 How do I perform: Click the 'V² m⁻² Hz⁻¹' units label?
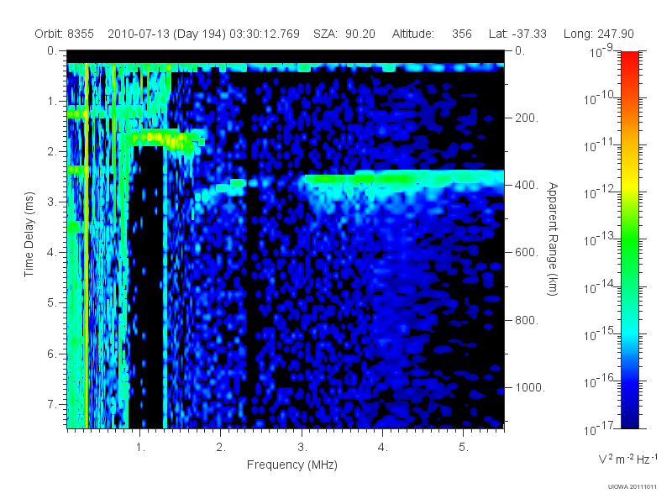pyautogui.click(x=627, y=459)
